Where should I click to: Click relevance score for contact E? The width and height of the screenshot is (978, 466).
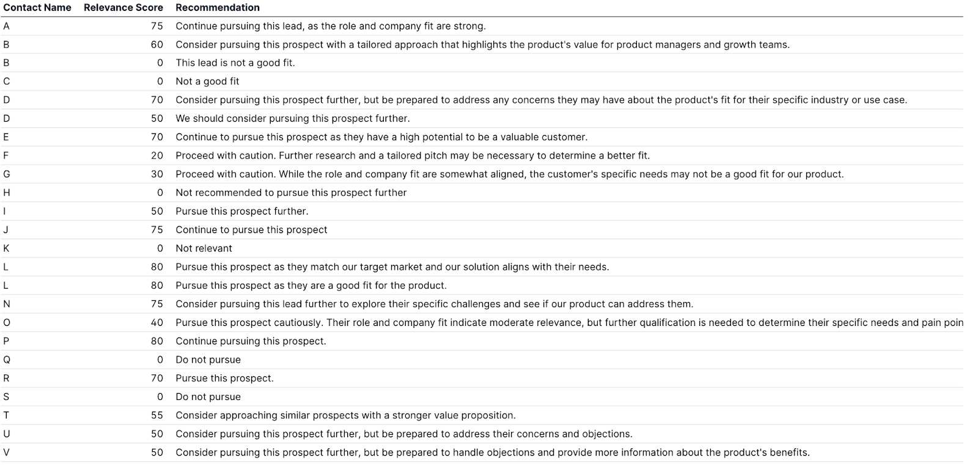click(157, 137)
